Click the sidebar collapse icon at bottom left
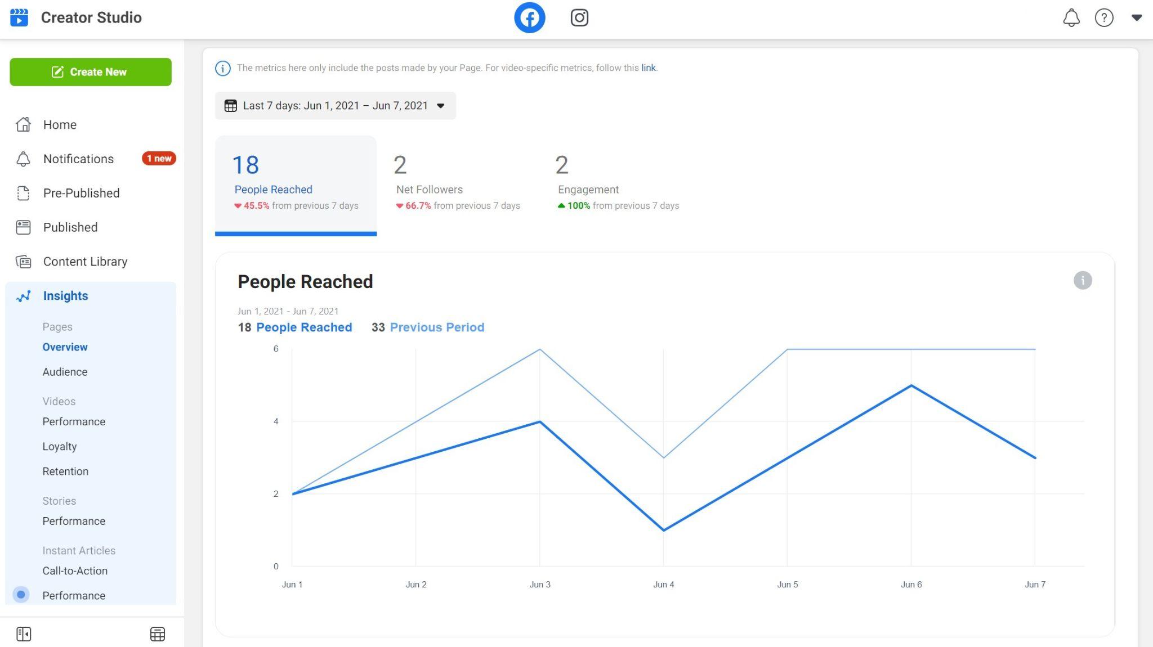 click(x=24, y=633)
